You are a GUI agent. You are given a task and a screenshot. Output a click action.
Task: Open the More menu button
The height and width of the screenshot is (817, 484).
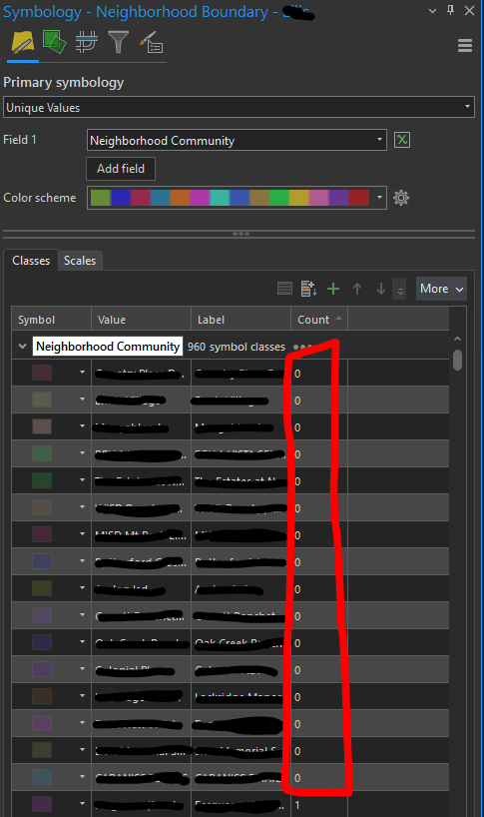click(441, 289)
